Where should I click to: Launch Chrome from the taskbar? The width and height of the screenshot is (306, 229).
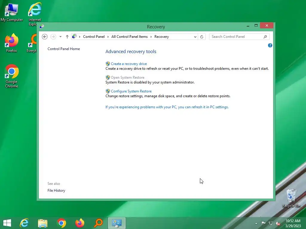point(61,223)
